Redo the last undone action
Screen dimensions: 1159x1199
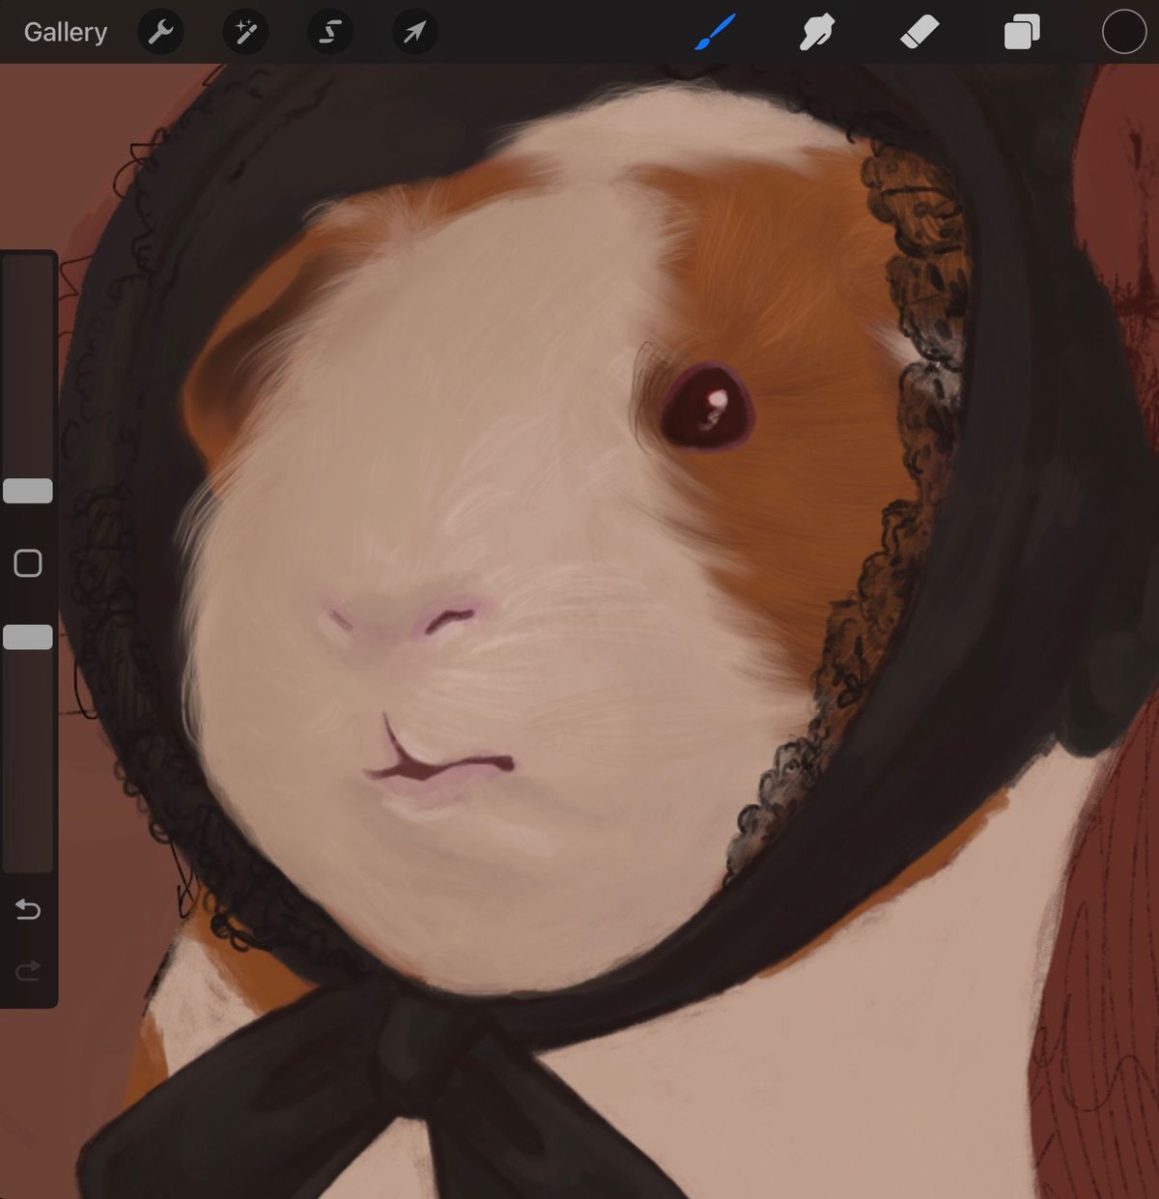tap(28, 970)
